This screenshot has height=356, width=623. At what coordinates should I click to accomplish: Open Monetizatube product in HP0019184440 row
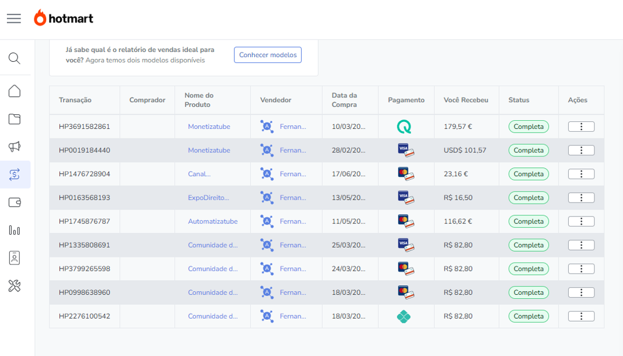209,150
